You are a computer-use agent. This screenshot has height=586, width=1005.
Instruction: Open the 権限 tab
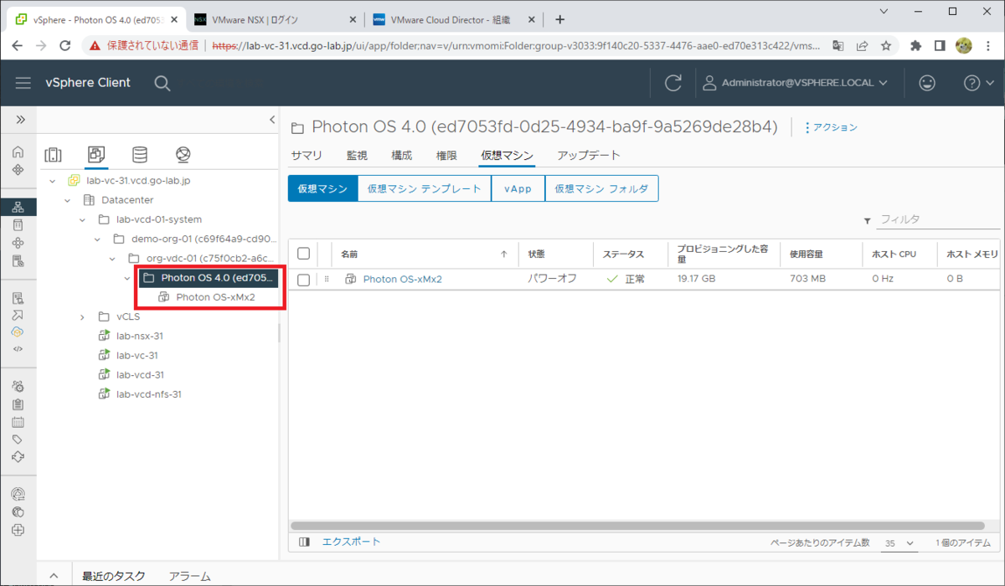pyautogui.click(x=446, y=156)
